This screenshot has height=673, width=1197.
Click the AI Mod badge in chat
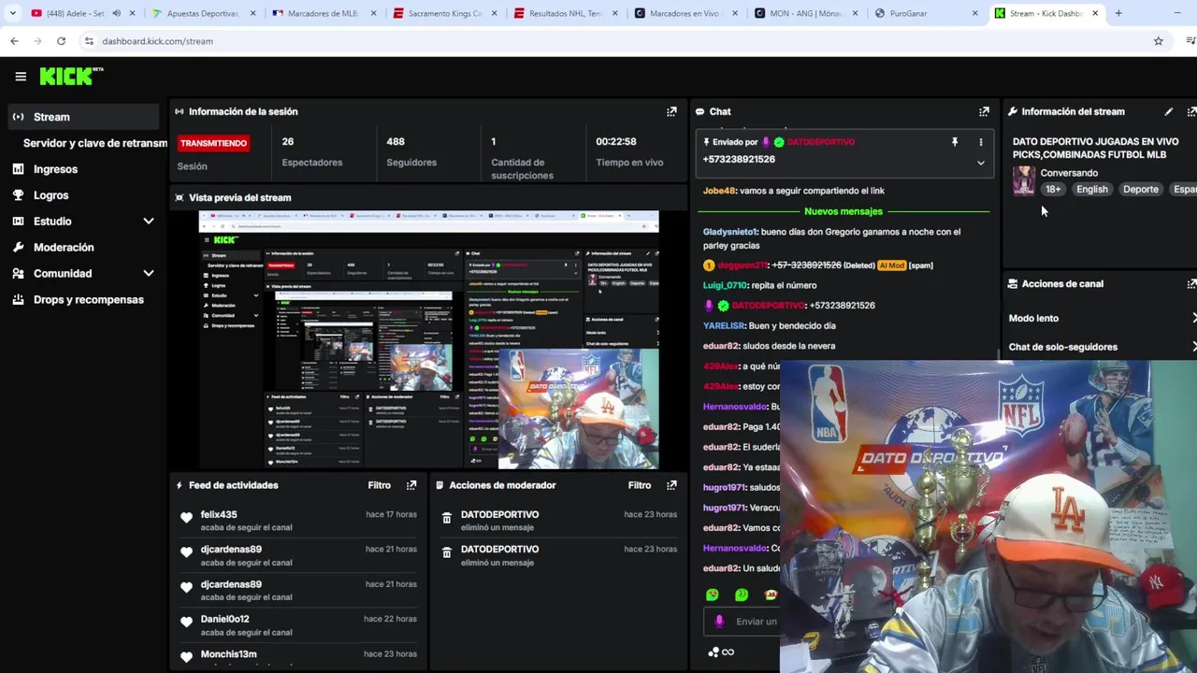pyautogui.click(x=891, y=265)
